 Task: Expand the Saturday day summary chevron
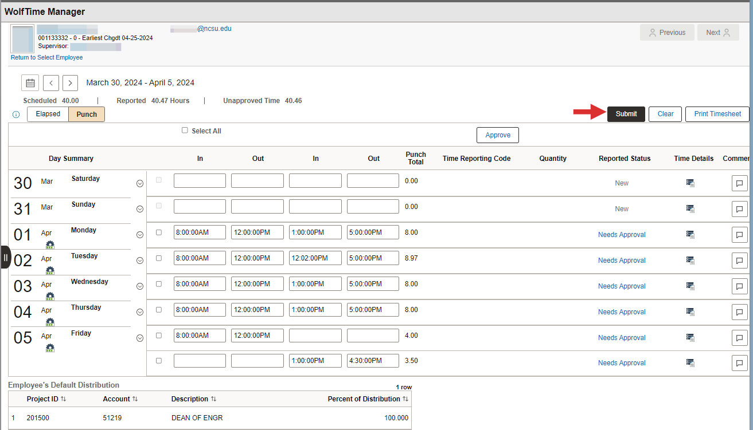tap(139, 183)
